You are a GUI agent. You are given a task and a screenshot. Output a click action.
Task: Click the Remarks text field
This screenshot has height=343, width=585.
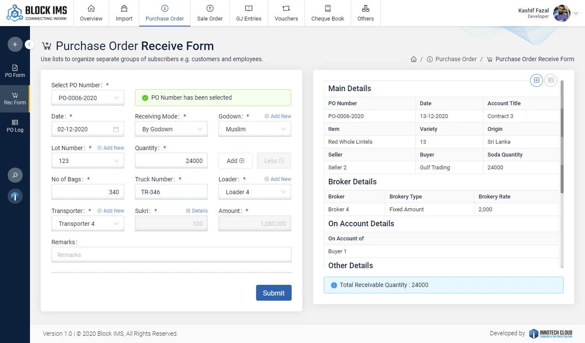click(171, 255)
